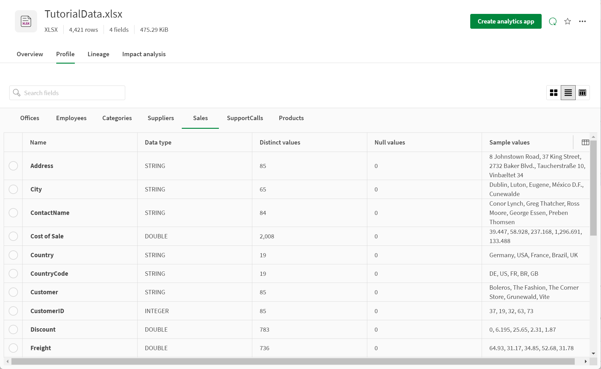Click the Search fields input field
This screenshot has height=369, width=601.
coord(67,93)
